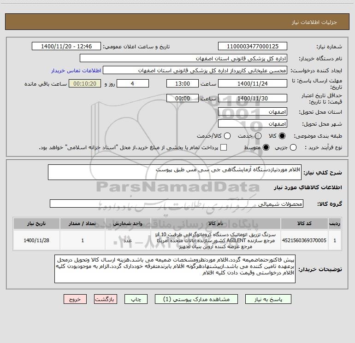Click the days remaining field showing 4

[x=133, y=83]
